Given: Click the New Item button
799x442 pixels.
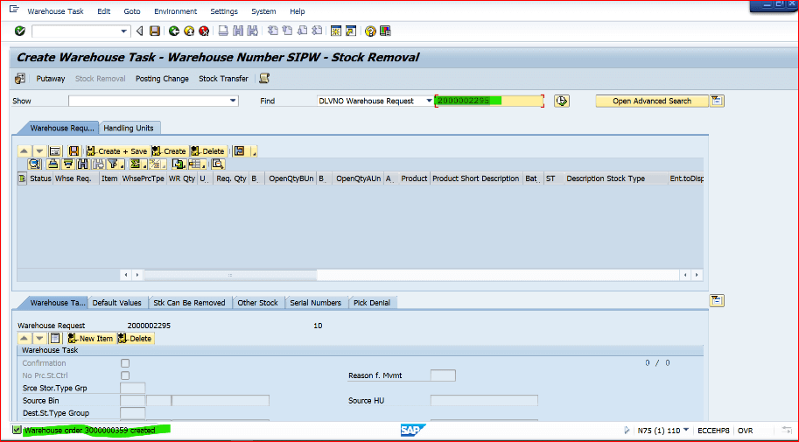Looking at the screenshot, I should click(90, 338).
